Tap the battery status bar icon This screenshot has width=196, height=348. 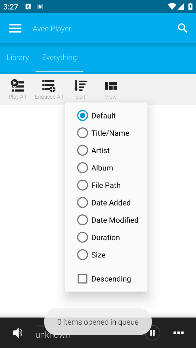pyautogui.click(x=190, y=6)
